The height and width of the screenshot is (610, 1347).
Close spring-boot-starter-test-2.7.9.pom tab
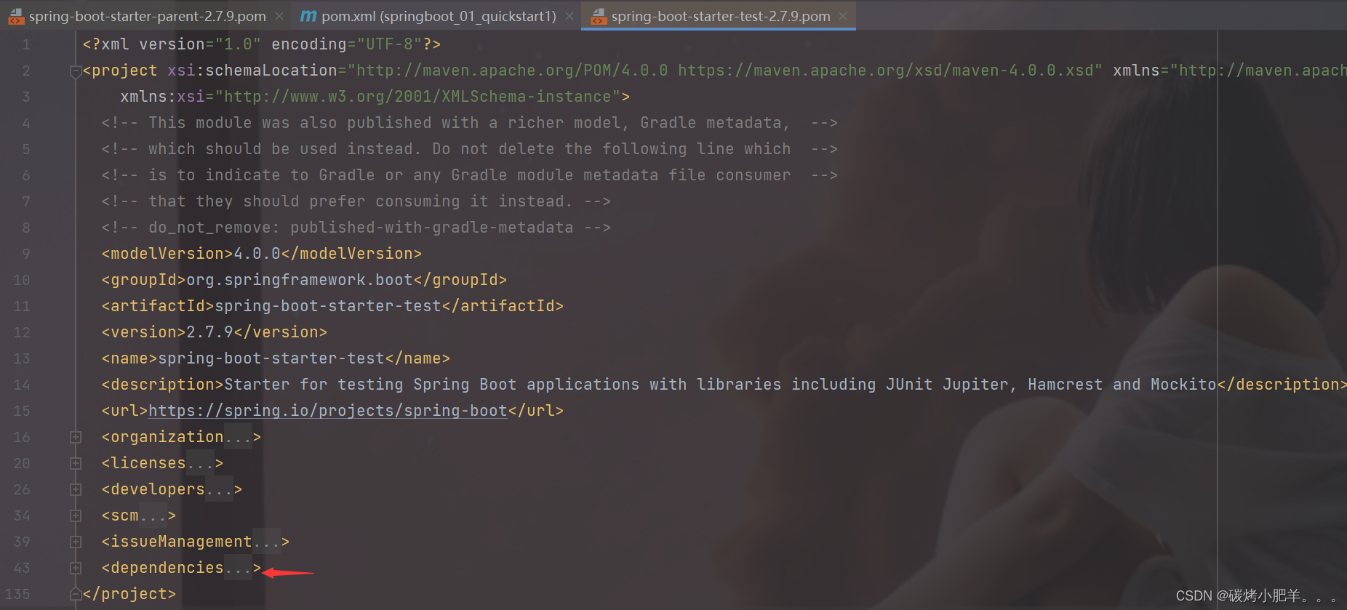coord(843,16)
